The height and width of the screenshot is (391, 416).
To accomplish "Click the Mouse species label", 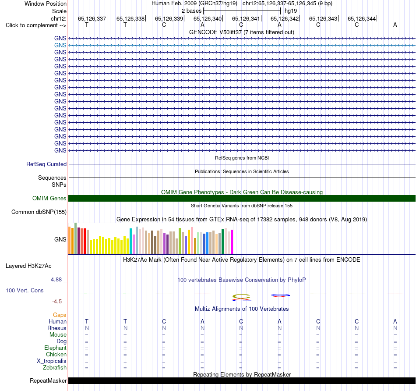I will (x=58, y=335).
